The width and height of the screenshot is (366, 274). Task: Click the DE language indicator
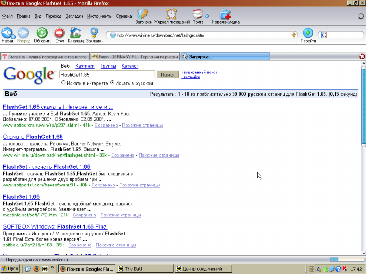(312, 269)
